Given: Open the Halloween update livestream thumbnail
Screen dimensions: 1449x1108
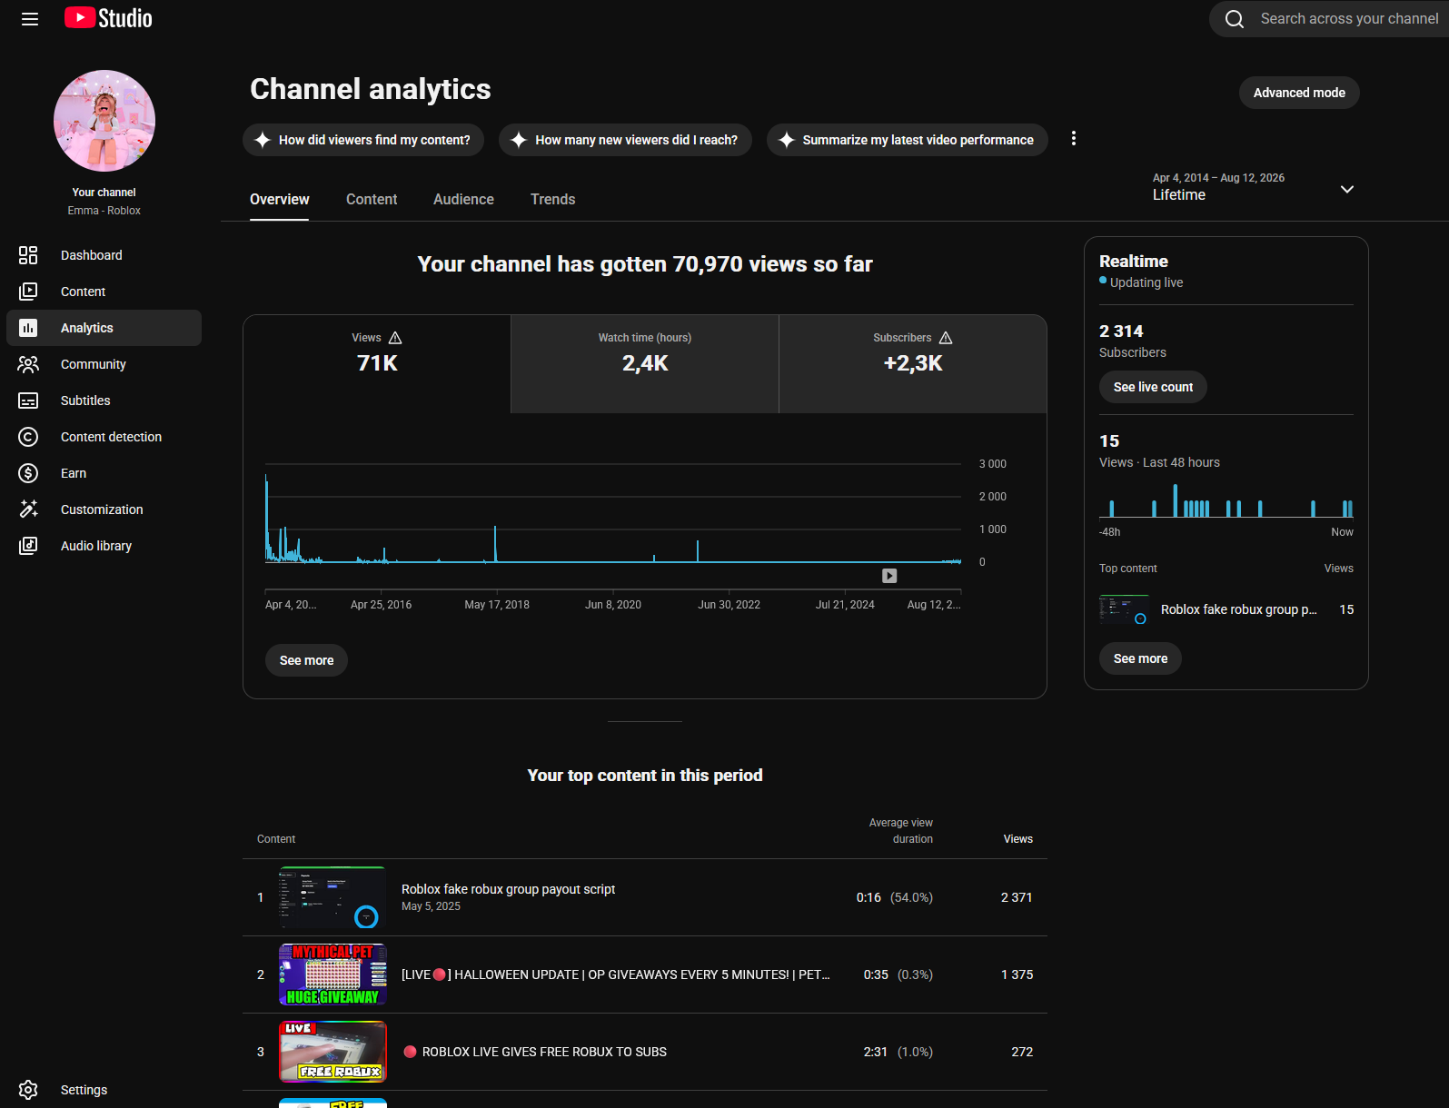Looking at the screenshot, I should coord(332,974).
